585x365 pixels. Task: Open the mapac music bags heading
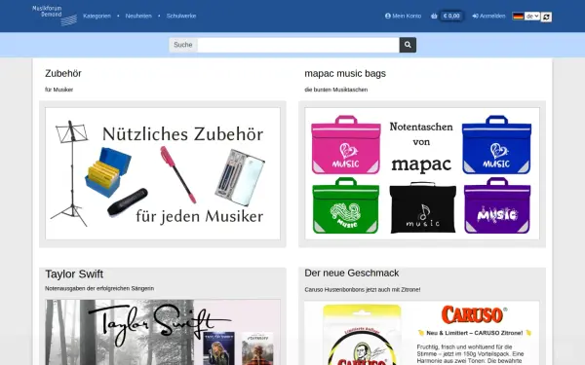pos(345,73)
